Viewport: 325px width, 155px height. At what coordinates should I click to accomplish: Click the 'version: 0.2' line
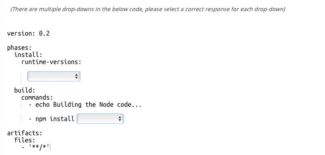pyautogui.click(x=28, y=34)
